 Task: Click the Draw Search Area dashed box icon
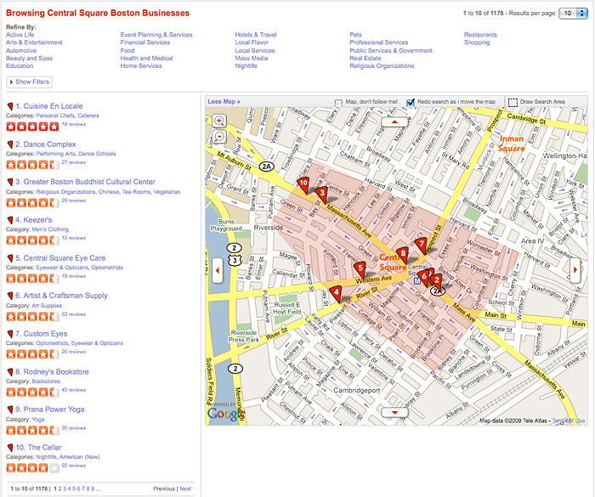pos(513,103)
